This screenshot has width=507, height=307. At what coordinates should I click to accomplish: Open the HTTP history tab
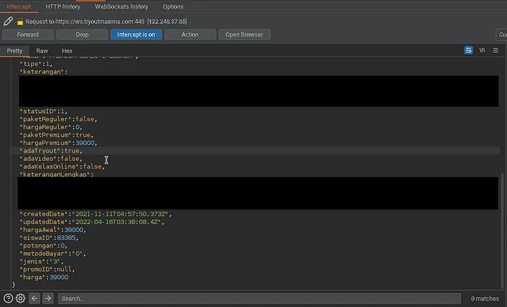(x=63, y=6)
